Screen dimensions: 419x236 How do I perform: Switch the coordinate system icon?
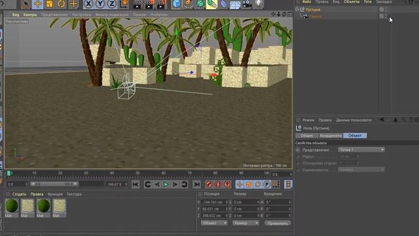124,4
